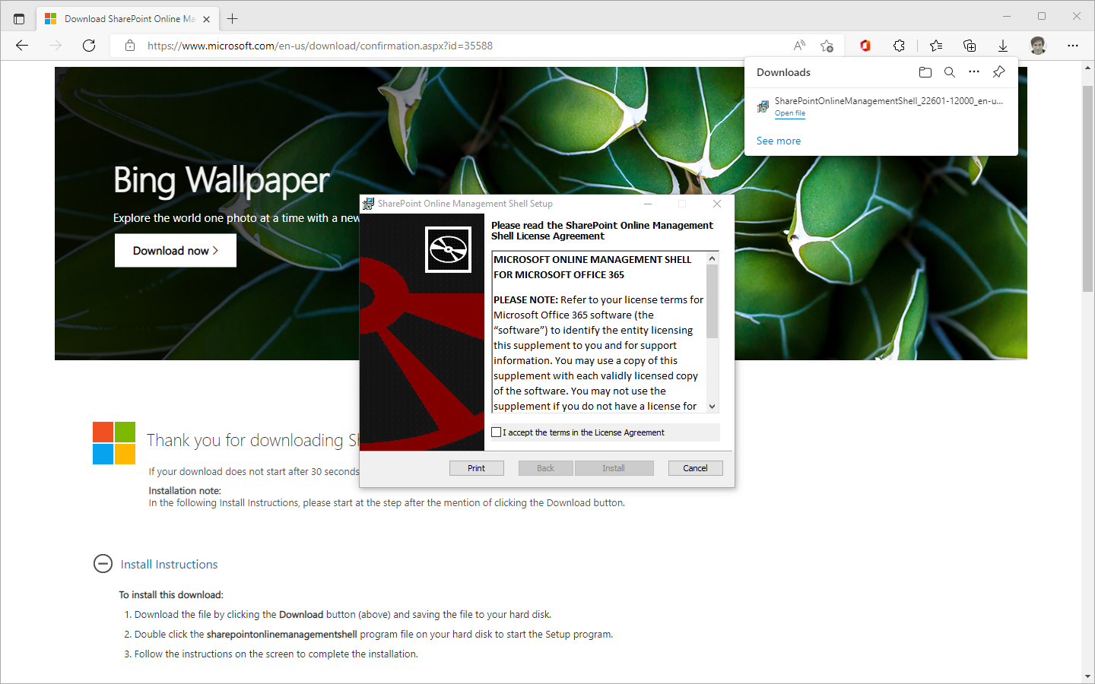Click 'MICROSOFT ONLINE MANAGEMENT SHELL' license heading
1095x684 pixels.
click(592, 259)
